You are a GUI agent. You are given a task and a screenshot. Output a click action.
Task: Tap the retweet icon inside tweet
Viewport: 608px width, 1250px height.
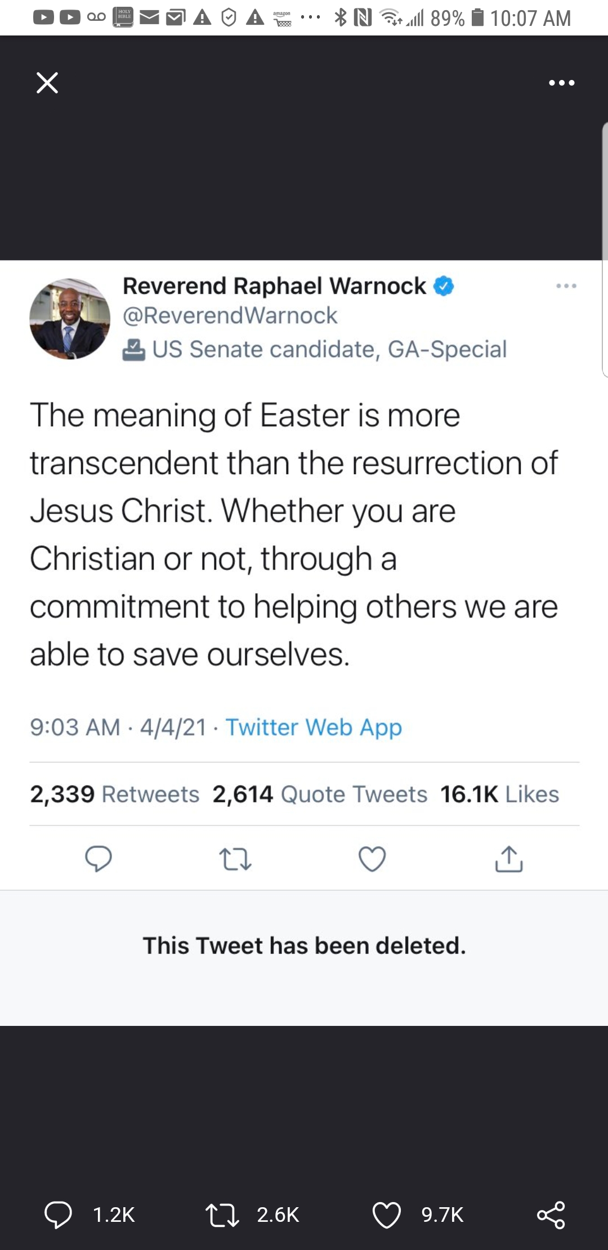(x=235, y=860)
